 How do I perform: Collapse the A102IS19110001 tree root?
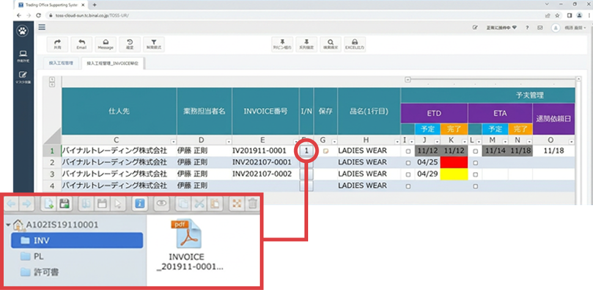pyautogui.click(x=9, y=225)
